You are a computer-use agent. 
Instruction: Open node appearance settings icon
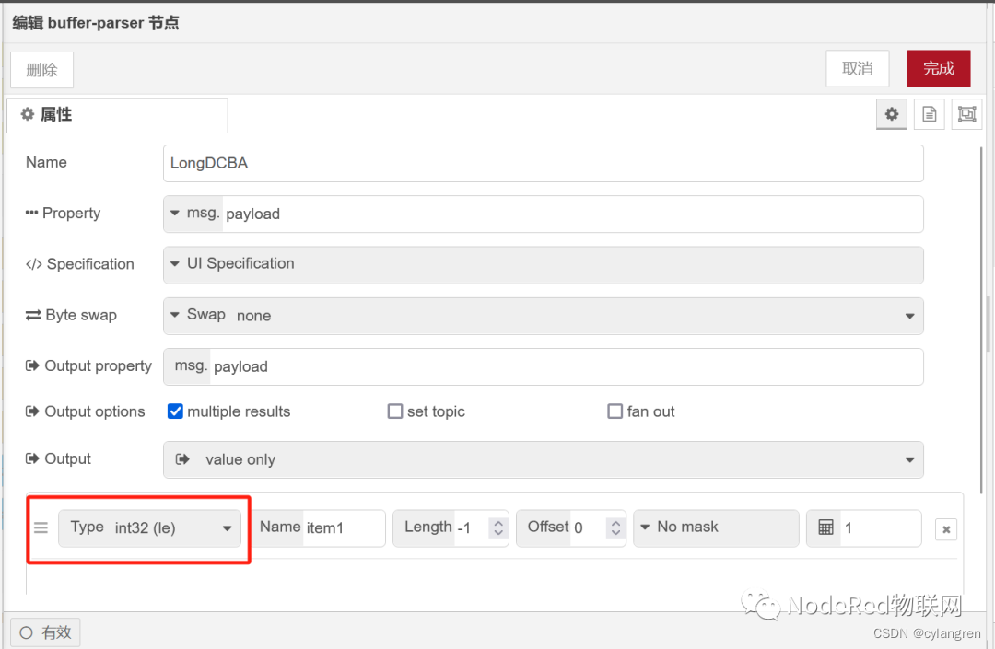[966, 114]
